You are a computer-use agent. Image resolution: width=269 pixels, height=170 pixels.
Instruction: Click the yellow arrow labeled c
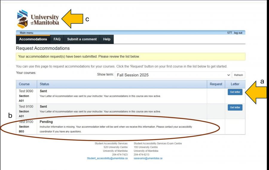pyautogui.click(x=72, y=19)
